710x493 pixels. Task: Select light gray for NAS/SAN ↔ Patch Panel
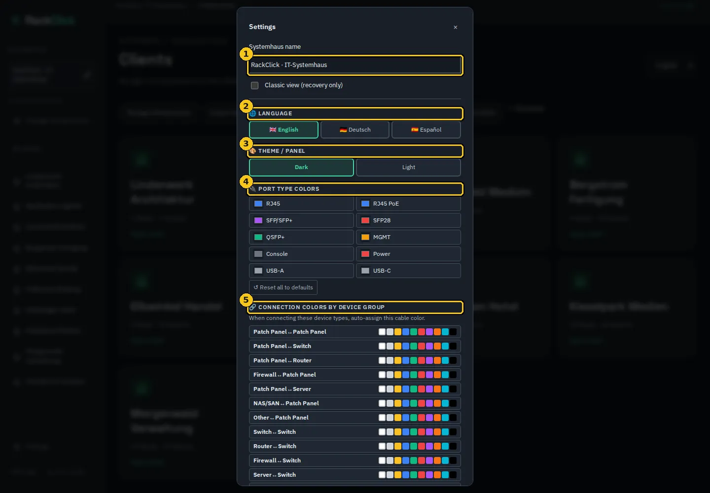click(390, 403)
